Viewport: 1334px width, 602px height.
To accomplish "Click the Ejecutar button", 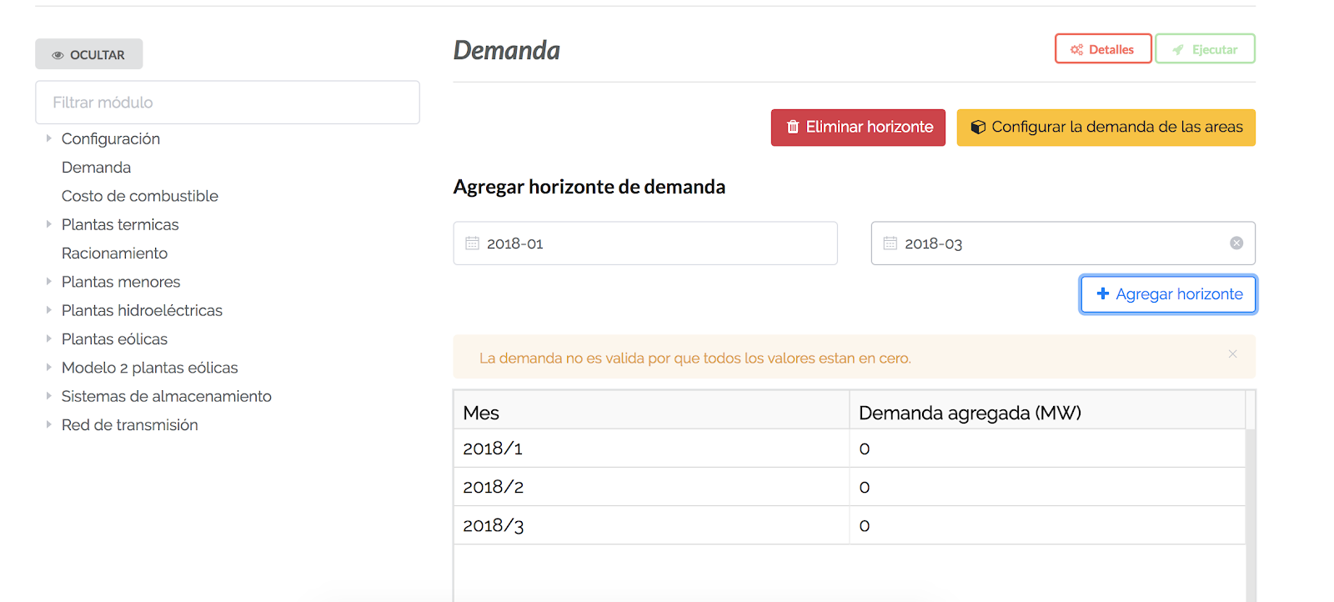I will tap(1205, 49).
